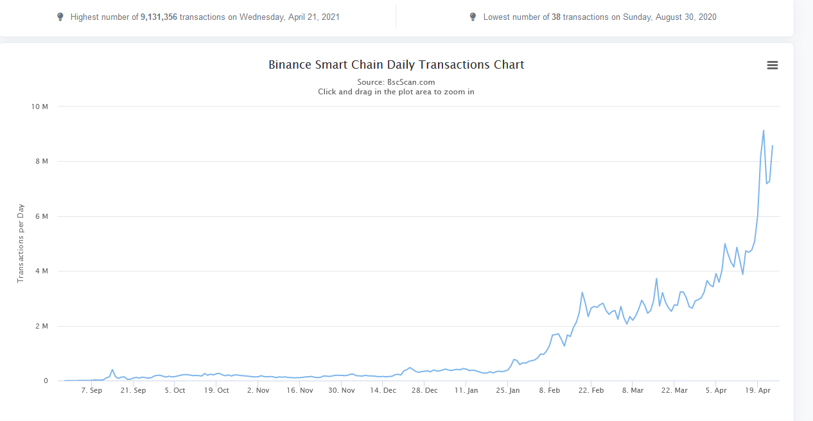
Task: Click the 7. Sep x-axis label
Action: tap(92, 390)
